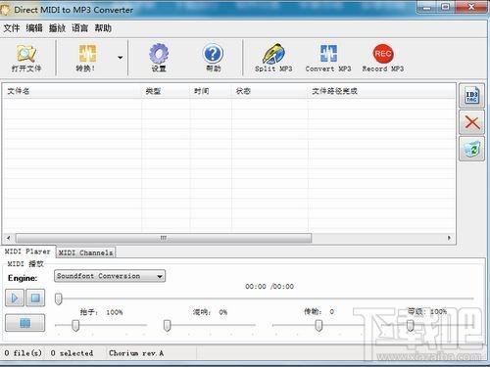Close the Direct MIDI to MP3 Converter window

(x=471, y=7)
